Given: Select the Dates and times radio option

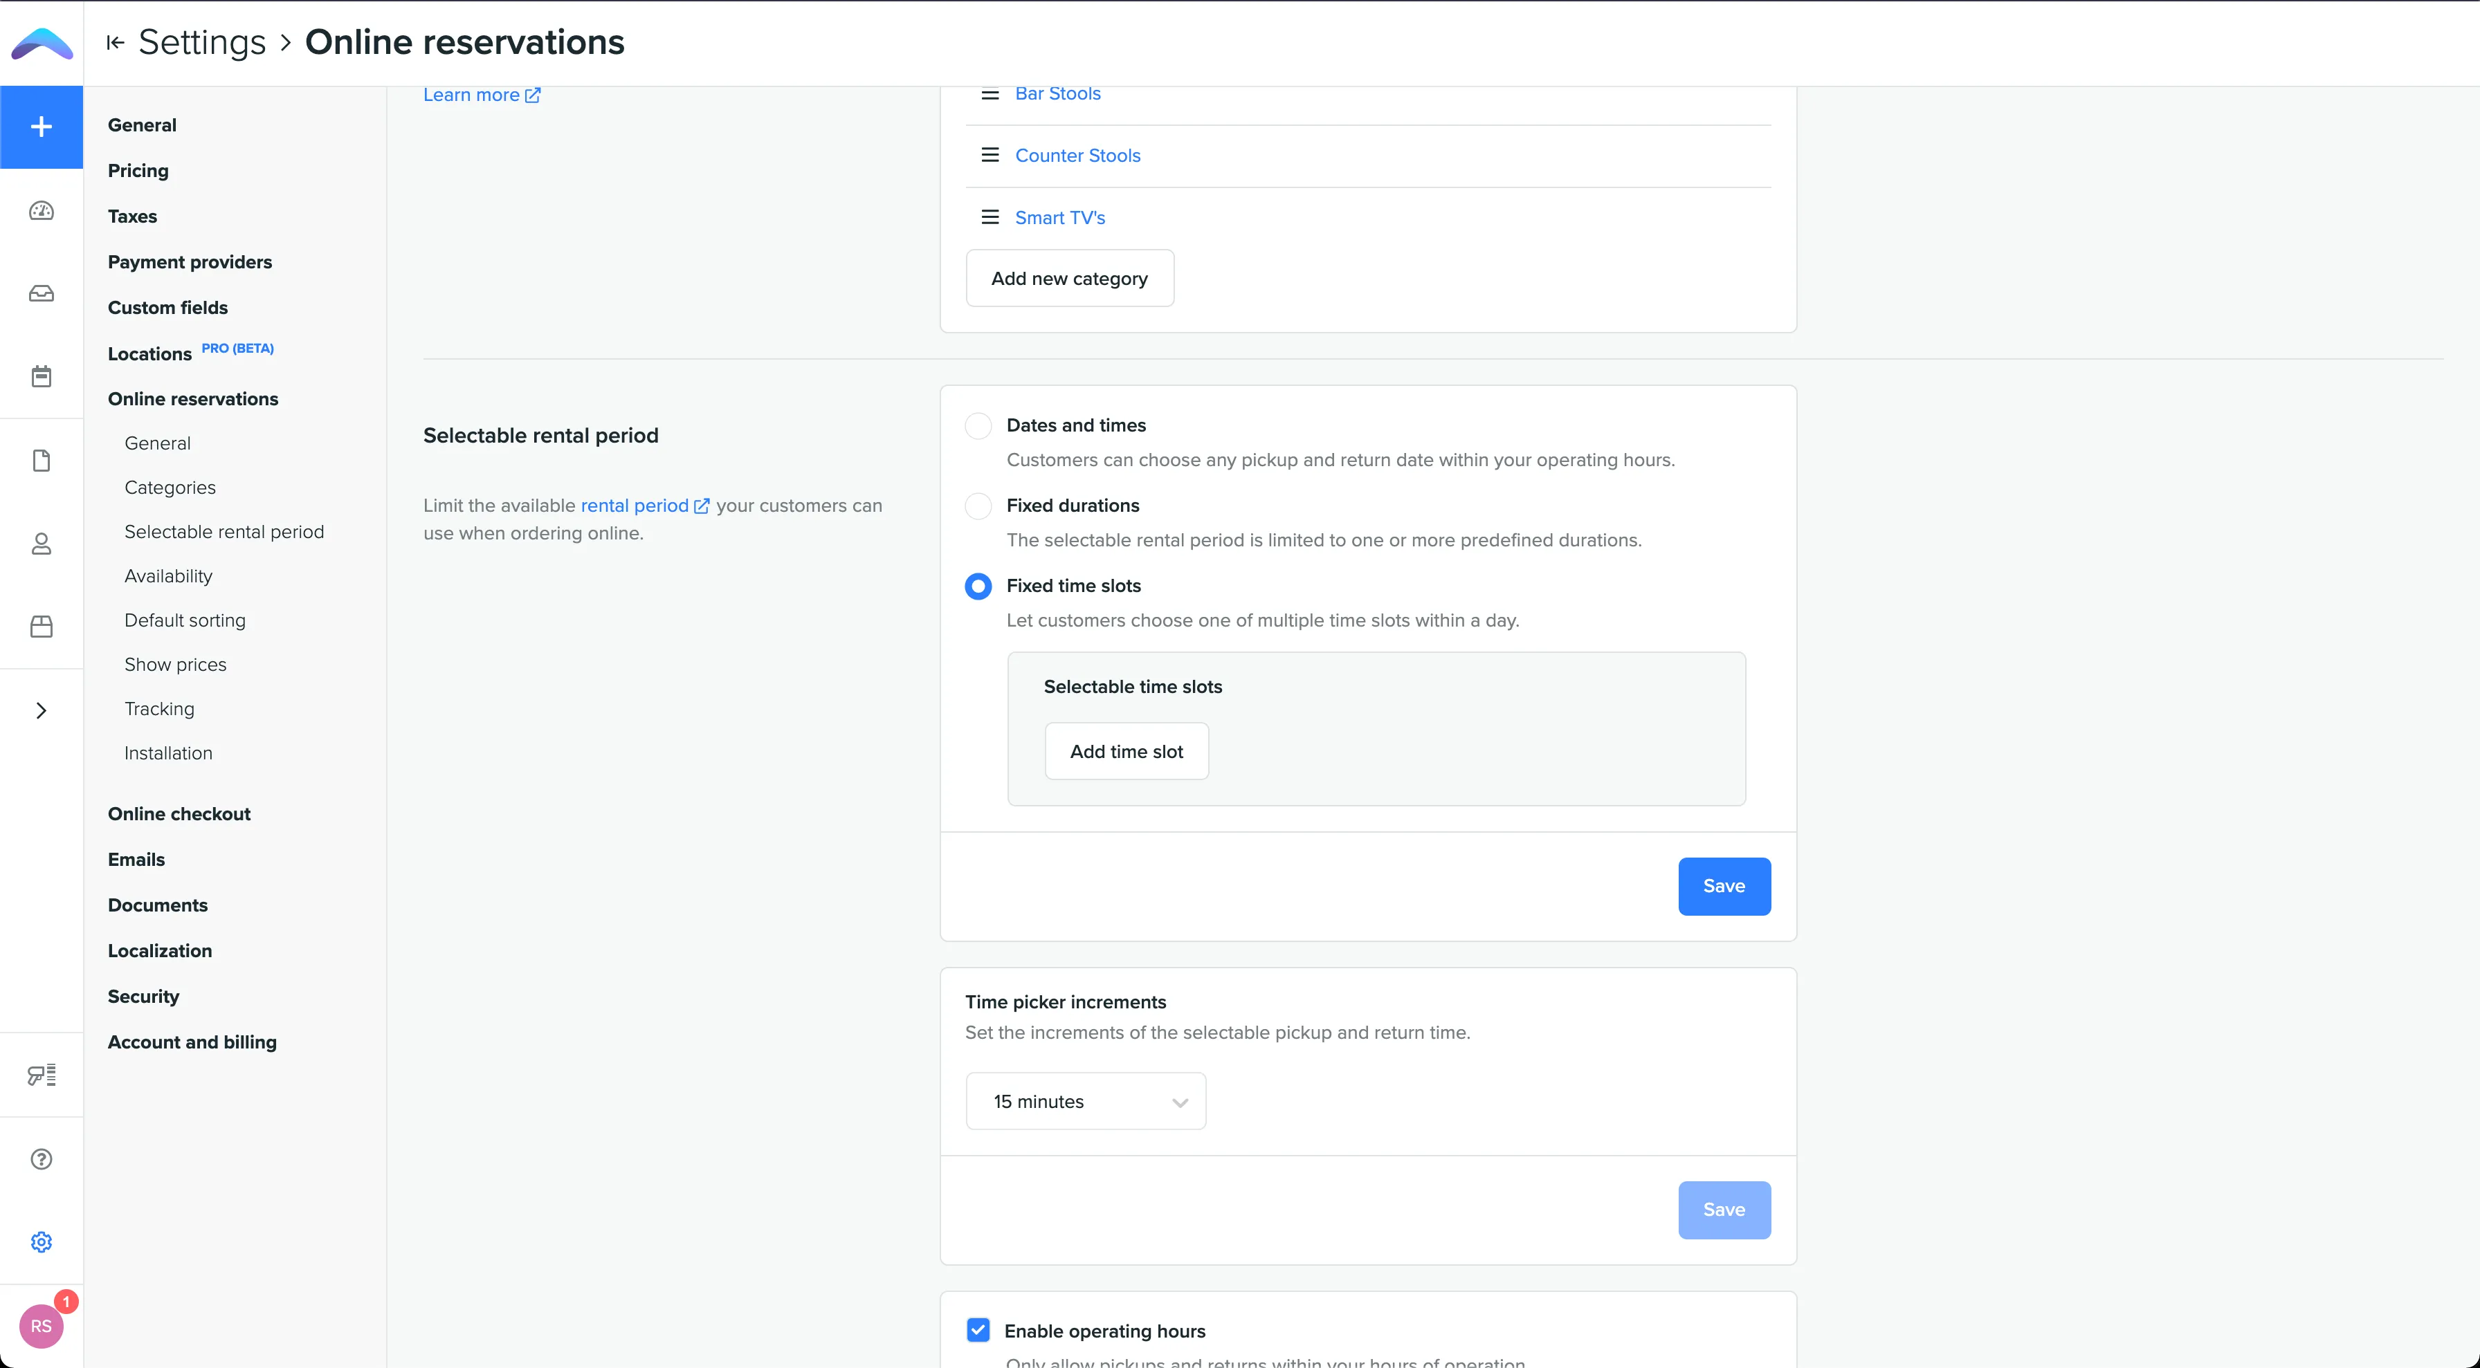Looking at the screenshot, I should [978, 425].
